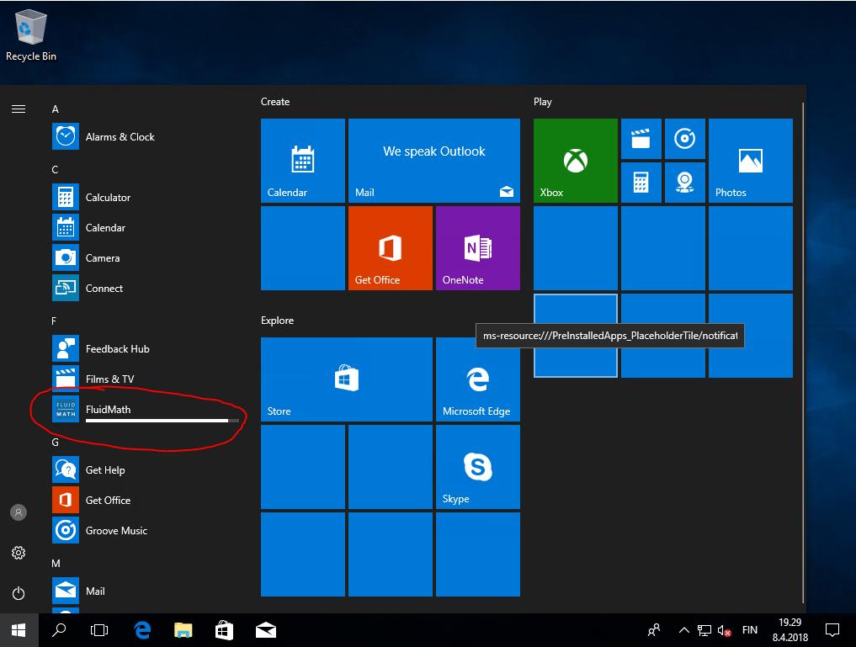Launch Calculator from the app list
Screen dimensions: 856x647
pyautogui.click(x=145, y=197)
